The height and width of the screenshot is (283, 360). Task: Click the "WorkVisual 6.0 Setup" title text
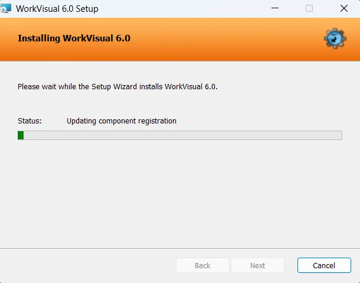click(57, 9)
